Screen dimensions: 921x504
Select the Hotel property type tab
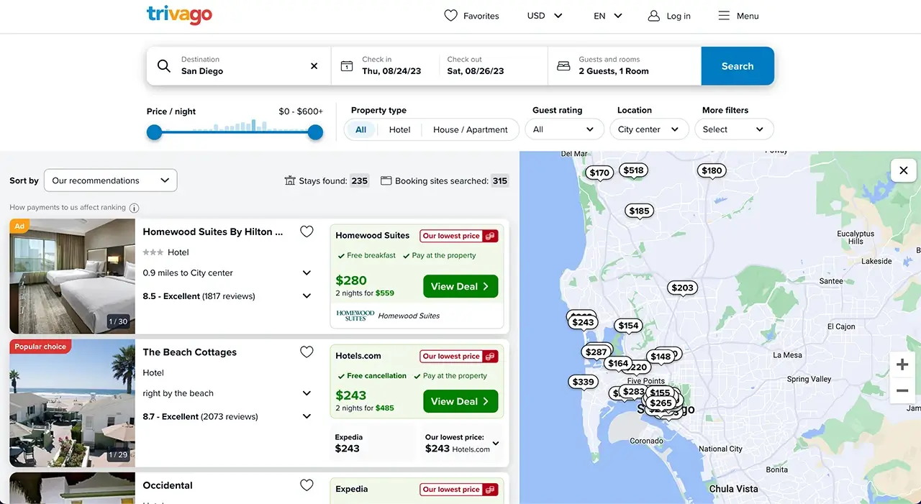coord(399,129)
